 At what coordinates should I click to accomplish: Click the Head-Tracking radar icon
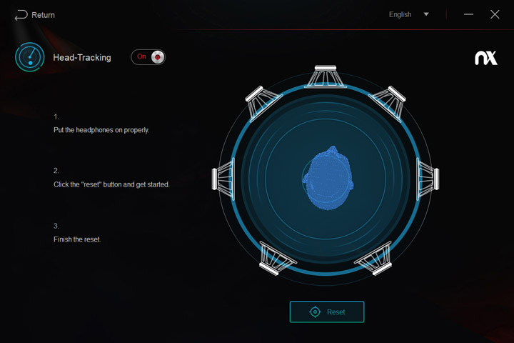pyautogui.click(x=30, y=57)
